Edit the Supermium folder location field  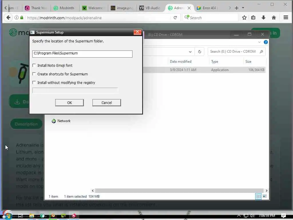(82, 54)
